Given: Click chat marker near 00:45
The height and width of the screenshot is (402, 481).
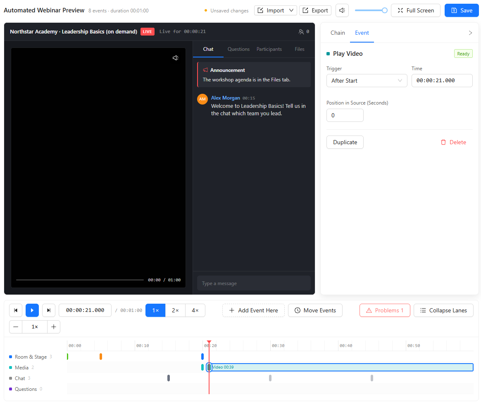Looking at the screenshot, I should tap(372, 378).
